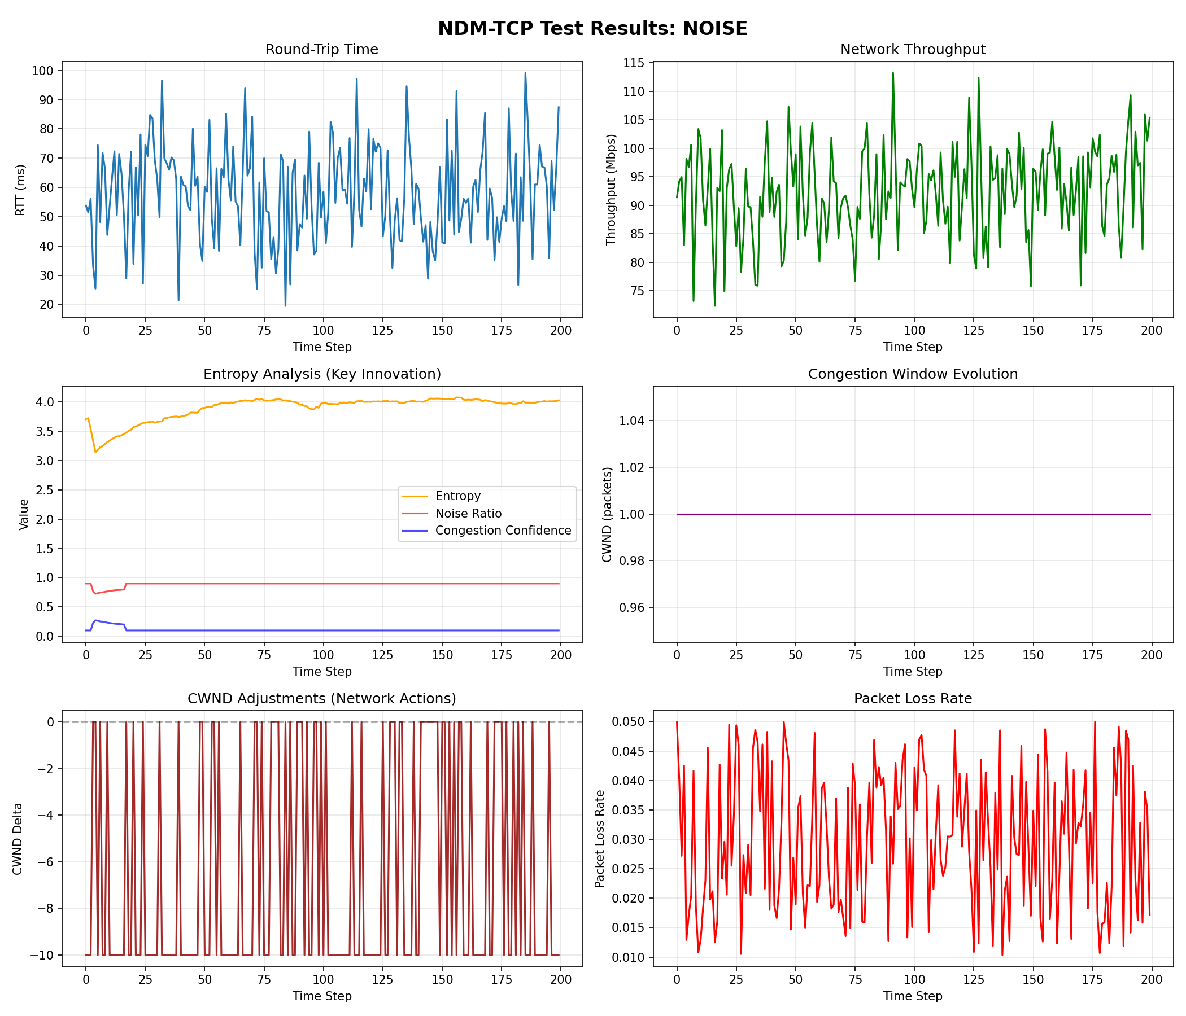Click the Noise Ratio legend entry
Viewport: 1186px width, 1016px height.
click(x=468, y=514)
